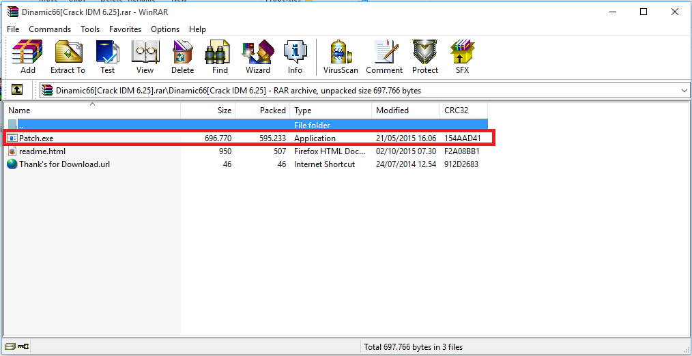The image size is (692, 356).
Task: Select the parent '..' File folder row
Action: (x=247, y=125)
